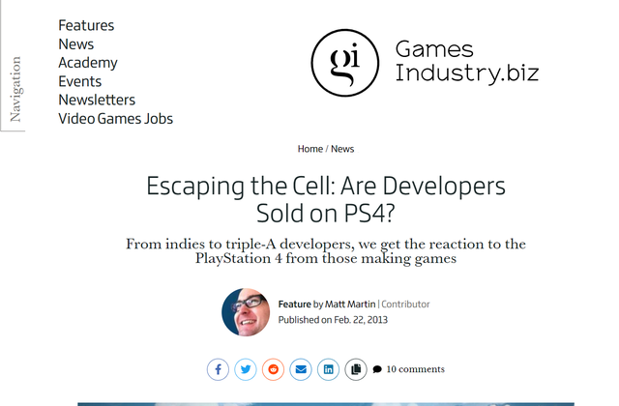Toggle the vertical Navigation tab
Image resolution: width=619 pixels, height=406 pixels.
[x=14, y=89]
